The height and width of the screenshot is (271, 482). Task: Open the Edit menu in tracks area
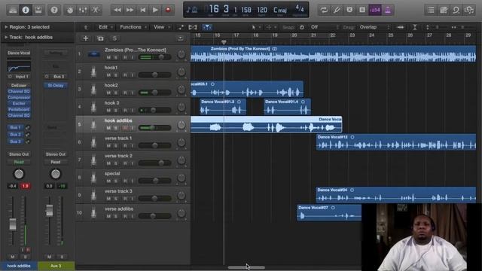[x=105, y=27]
